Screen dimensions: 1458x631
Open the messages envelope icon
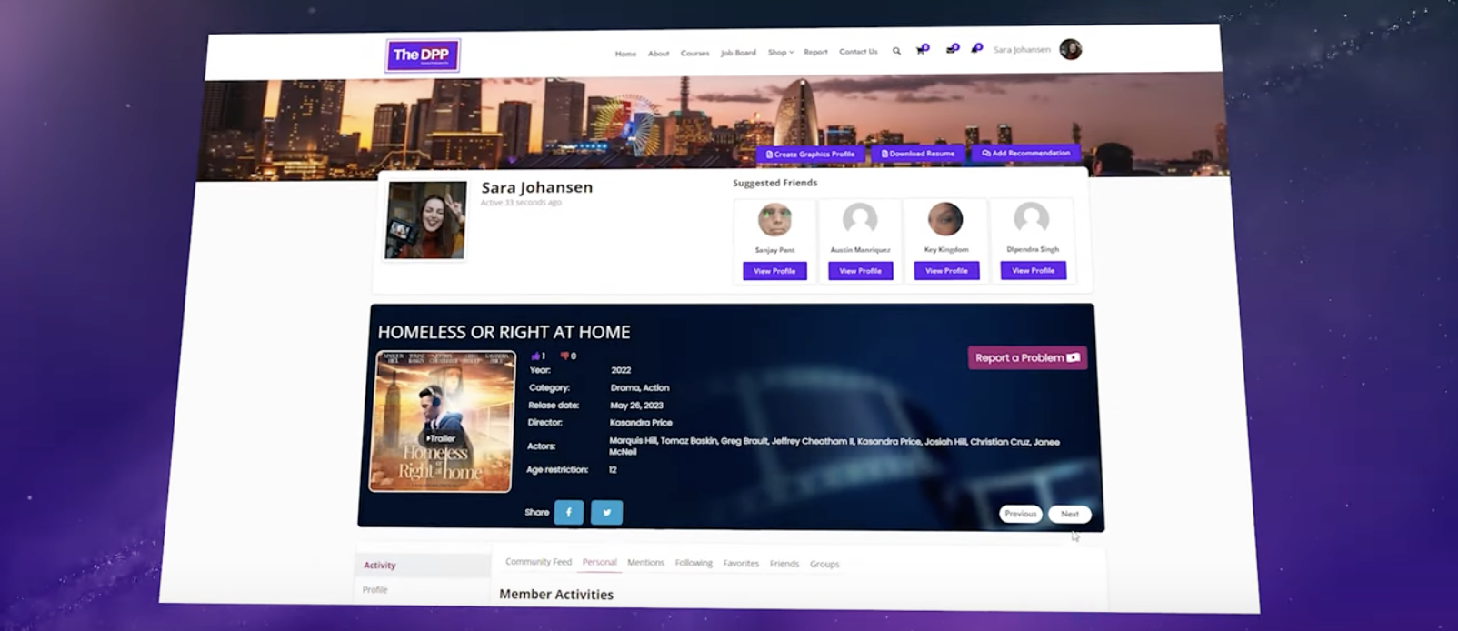point(951,49)
